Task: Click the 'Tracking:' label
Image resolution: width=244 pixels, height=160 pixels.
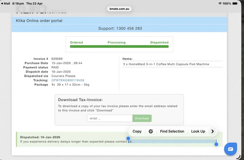Action: (x=41, y=80)
